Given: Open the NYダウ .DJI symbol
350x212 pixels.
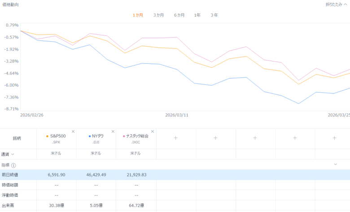Looking at the screenshot, I should click(96, 142).
